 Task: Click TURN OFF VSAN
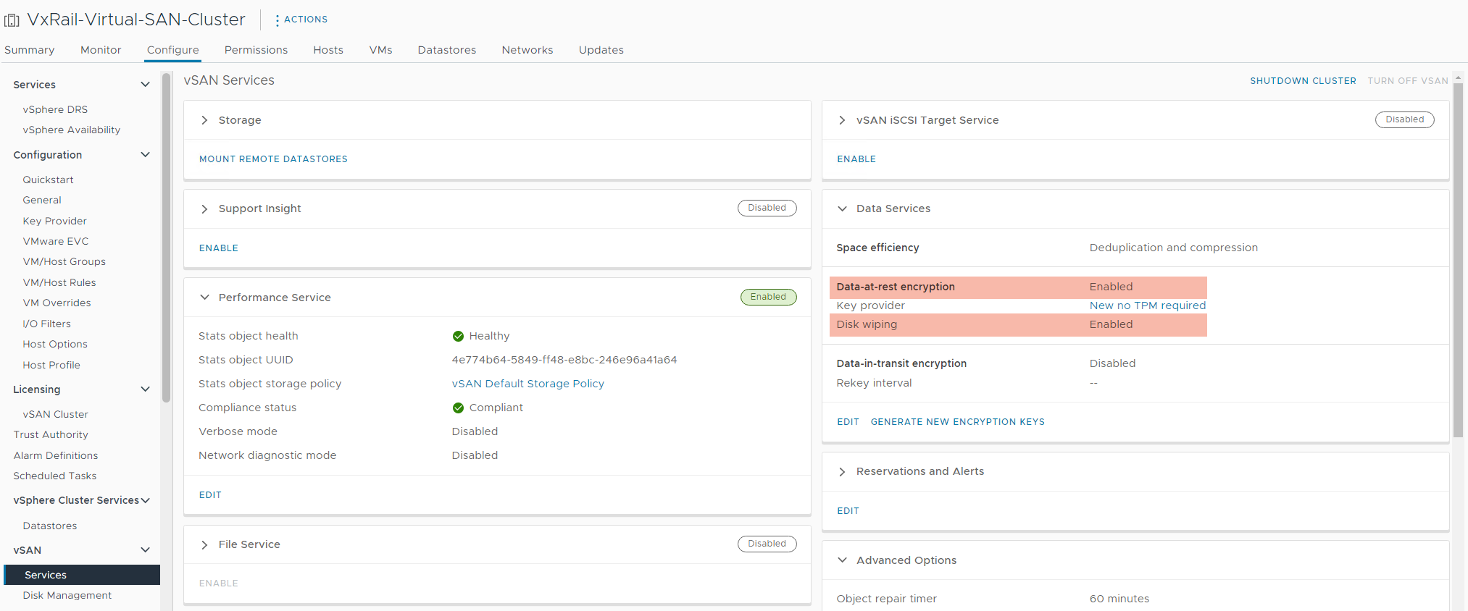[x=1408, y=81]
